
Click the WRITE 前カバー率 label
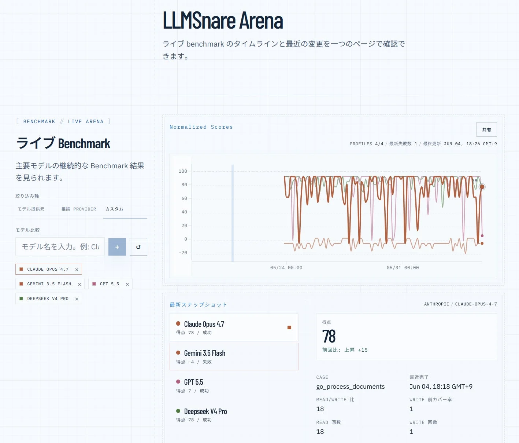point(431,400)
